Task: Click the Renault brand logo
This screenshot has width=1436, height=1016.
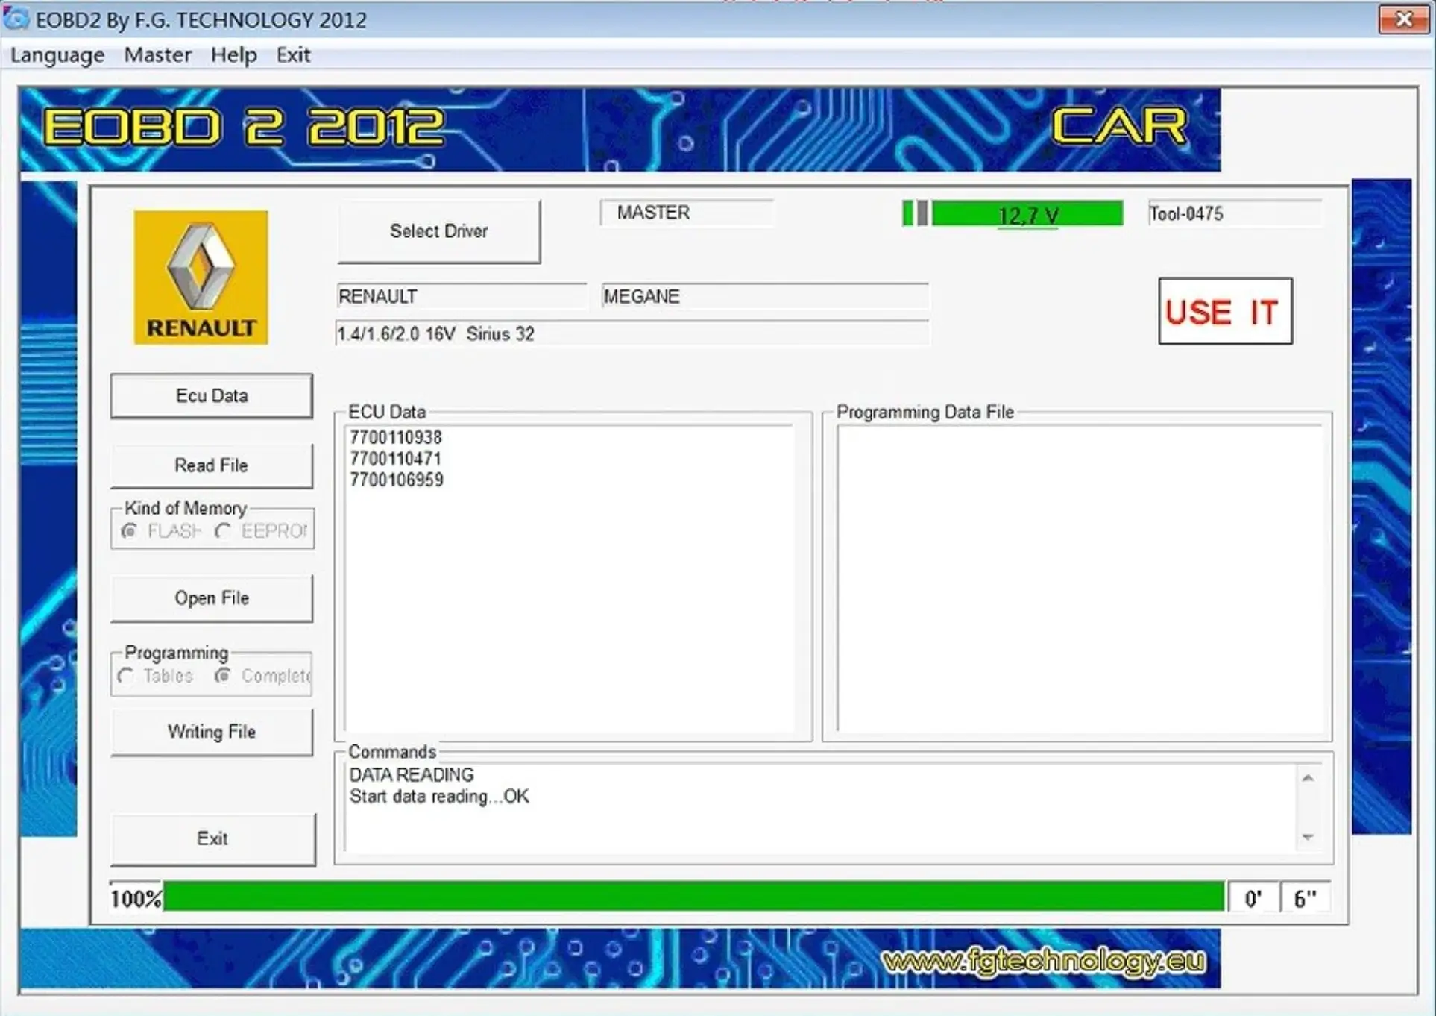Action: [199, 277]
